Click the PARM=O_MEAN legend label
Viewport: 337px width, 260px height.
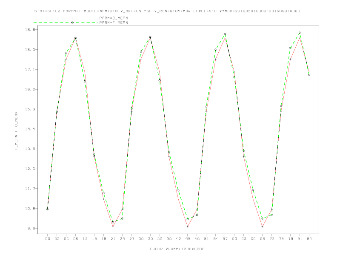[x=114, y=18]
